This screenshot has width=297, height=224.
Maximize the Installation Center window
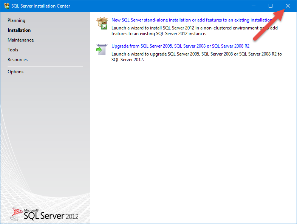(271, 6)
